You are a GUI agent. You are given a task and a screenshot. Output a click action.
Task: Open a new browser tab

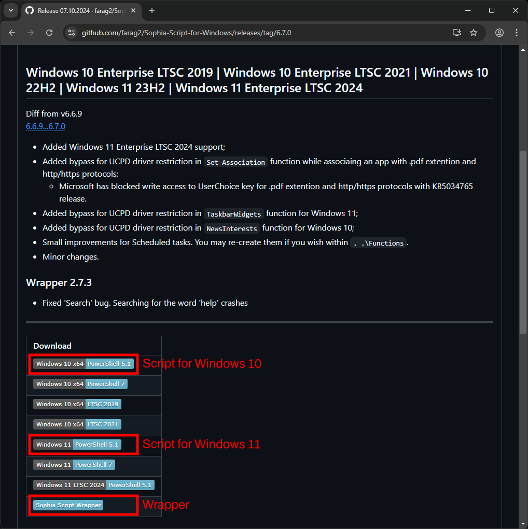tap(151, 11)
